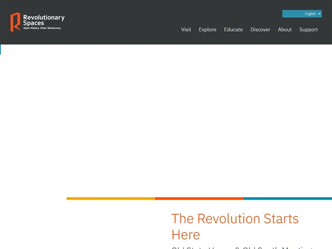The height and width of the screenshot is (249, 332).
Task: Click the yellow segment of divider bar
Action: [110, 198]
